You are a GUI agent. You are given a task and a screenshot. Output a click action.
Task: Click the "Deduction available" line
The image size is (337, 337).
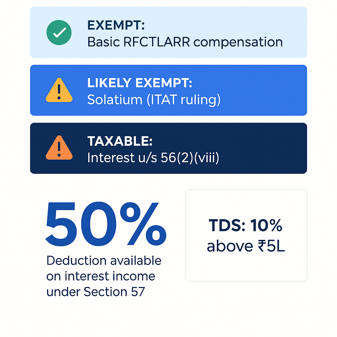(x=104, y=261)
